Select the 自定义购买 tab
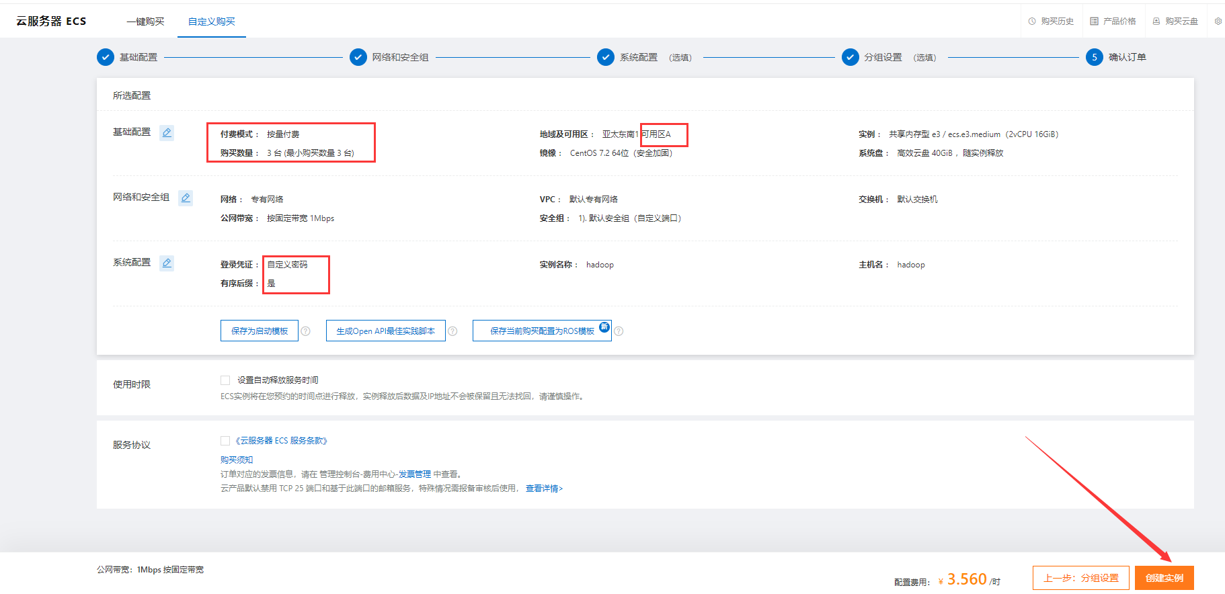 [212, 22]
